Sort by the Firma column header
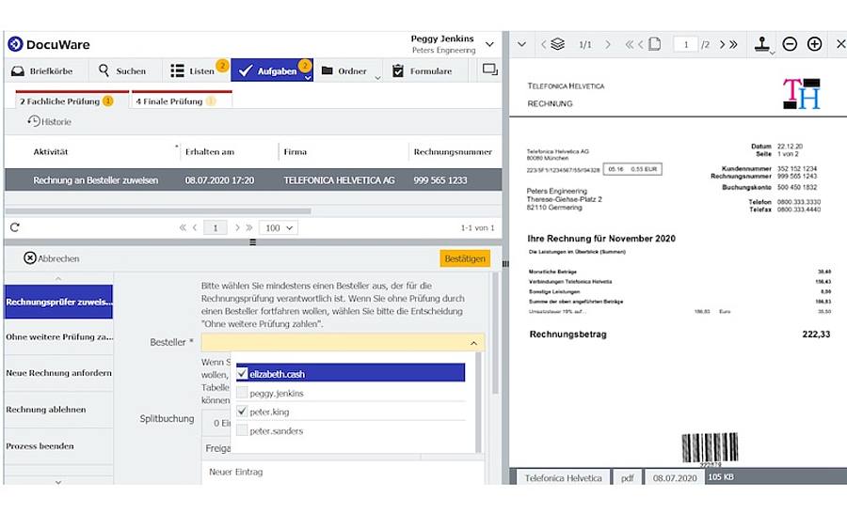The image size is (847, 529). point(295,151)
